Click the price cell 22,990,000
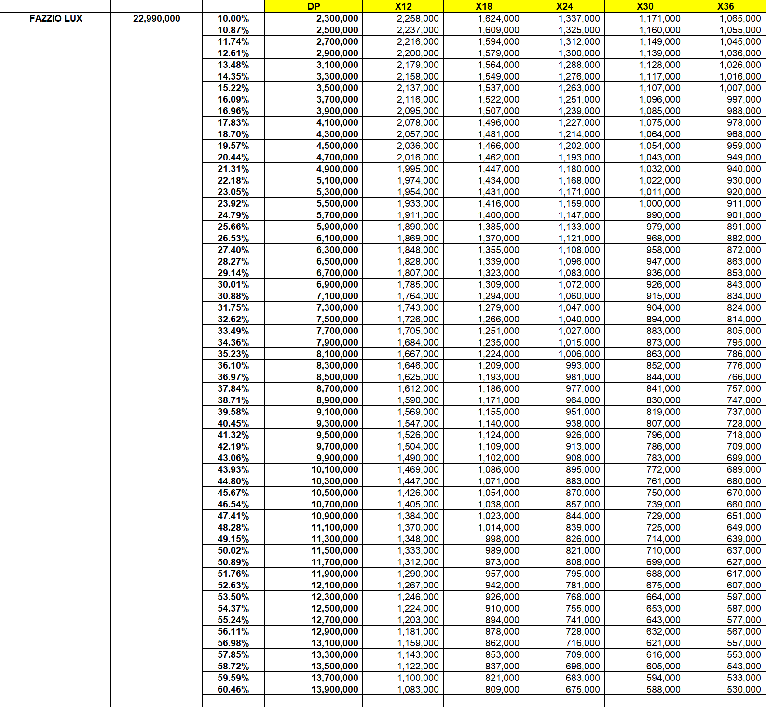Screen dimensions: 766x707 tap(157, 18)
